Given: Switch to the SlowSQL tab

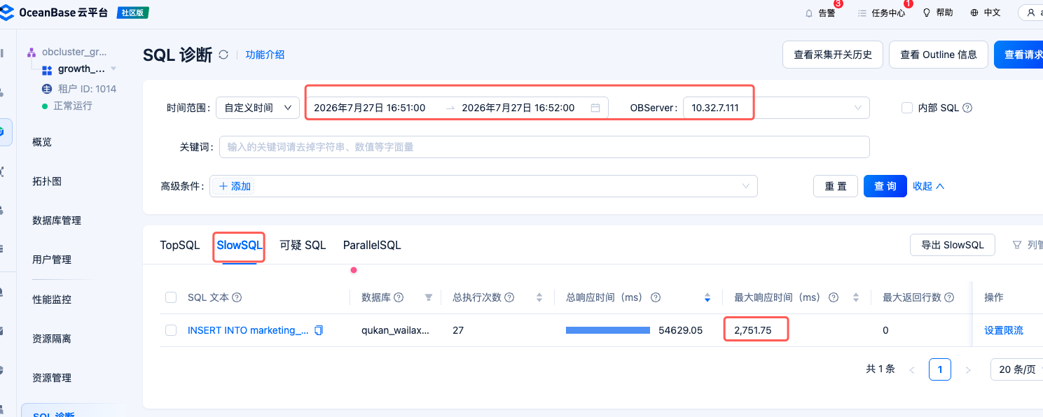Looking at the screenshot, I should pyautogui.click(x=240, y=245).
